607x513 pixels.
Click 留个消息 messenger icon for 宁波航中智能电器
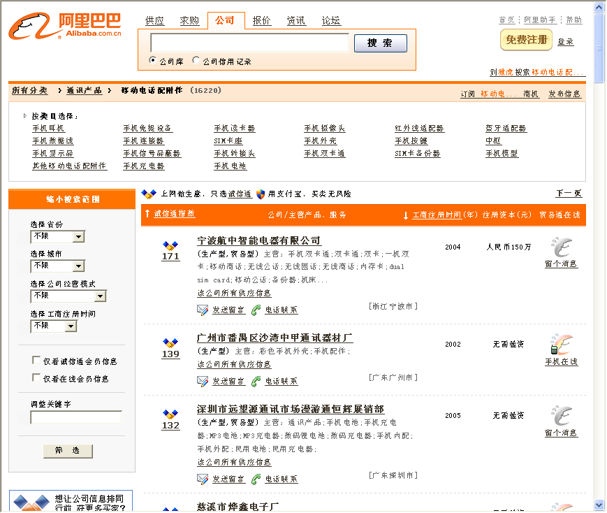point(561,248)
